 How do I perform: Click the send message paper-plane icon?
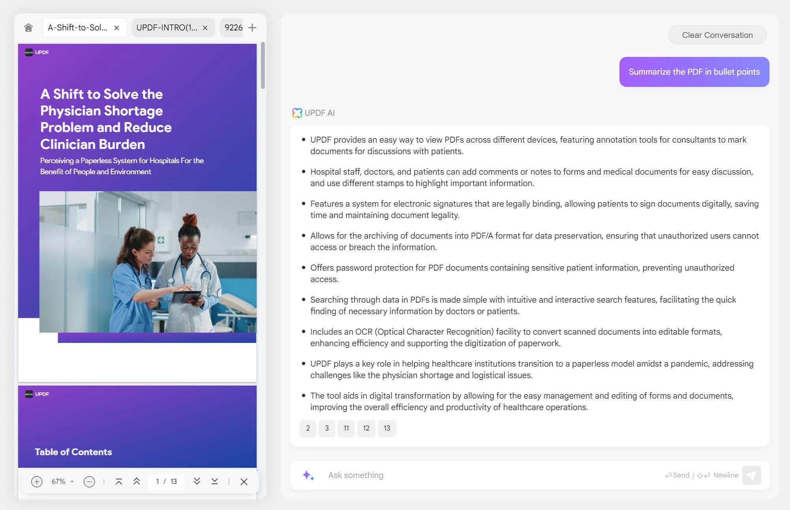click(x=751, y=475)
